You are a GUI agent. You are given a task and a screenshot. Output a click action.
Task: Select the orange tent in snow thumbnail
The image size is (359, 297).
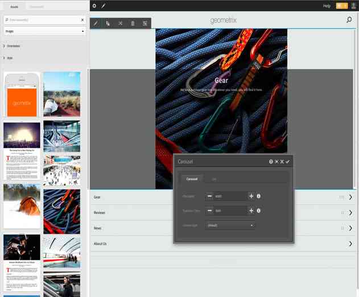(x=22, y=205)
